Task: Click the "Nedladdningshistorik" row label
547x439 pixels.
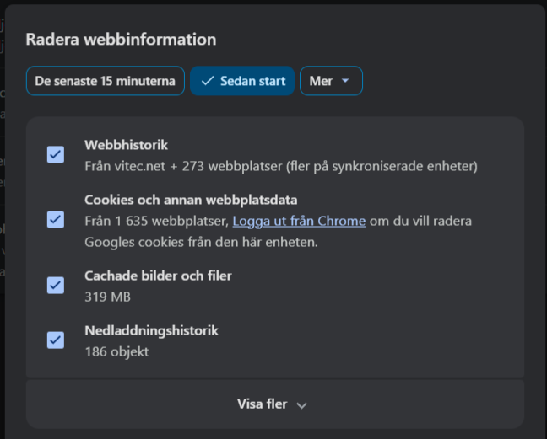Action: [x=151, y=331]
